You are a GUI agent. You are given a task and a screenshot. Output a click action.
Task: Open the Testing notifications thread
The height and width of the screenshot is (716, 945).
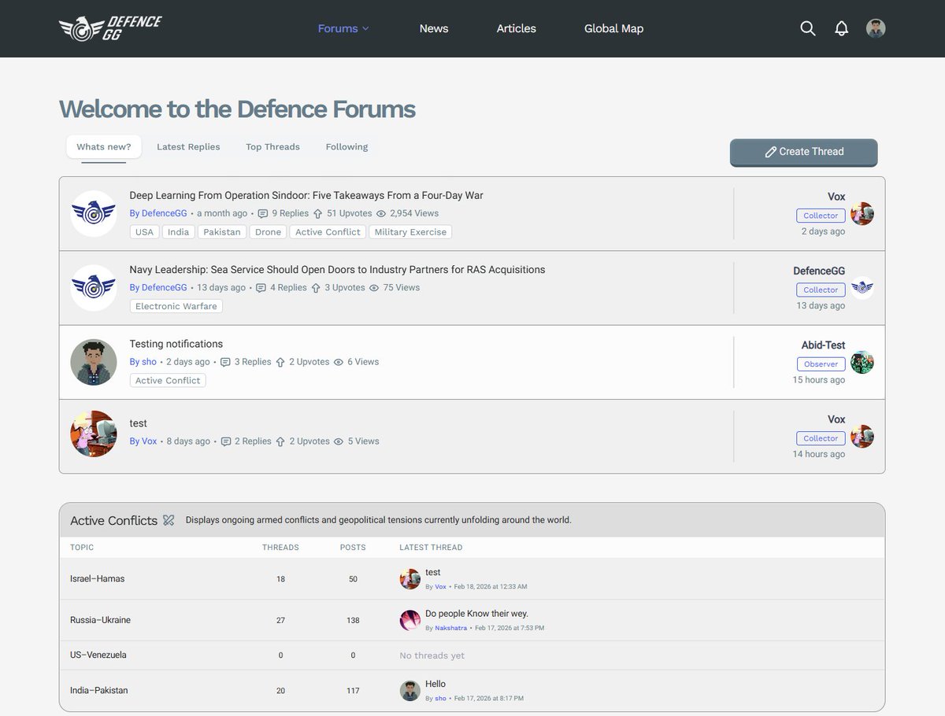(x=176, y=344)
